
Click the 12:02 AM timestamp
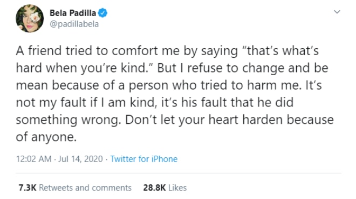click(x=33, y=159)
